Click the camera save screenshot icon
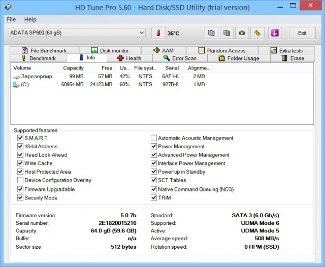Image resolution: width=325 pixels, height=267 pixels. (x=242, y=33)
